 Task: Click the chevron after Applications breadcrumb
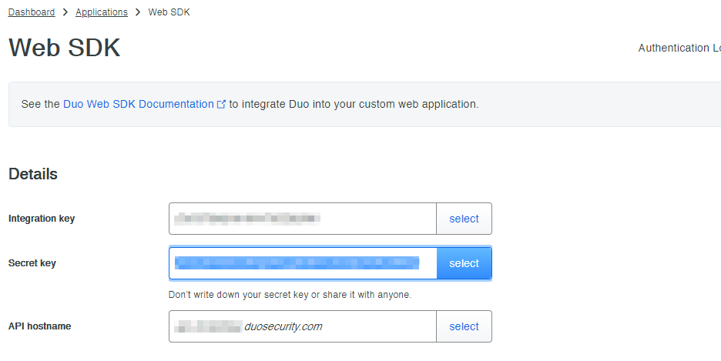click(138, 12)
